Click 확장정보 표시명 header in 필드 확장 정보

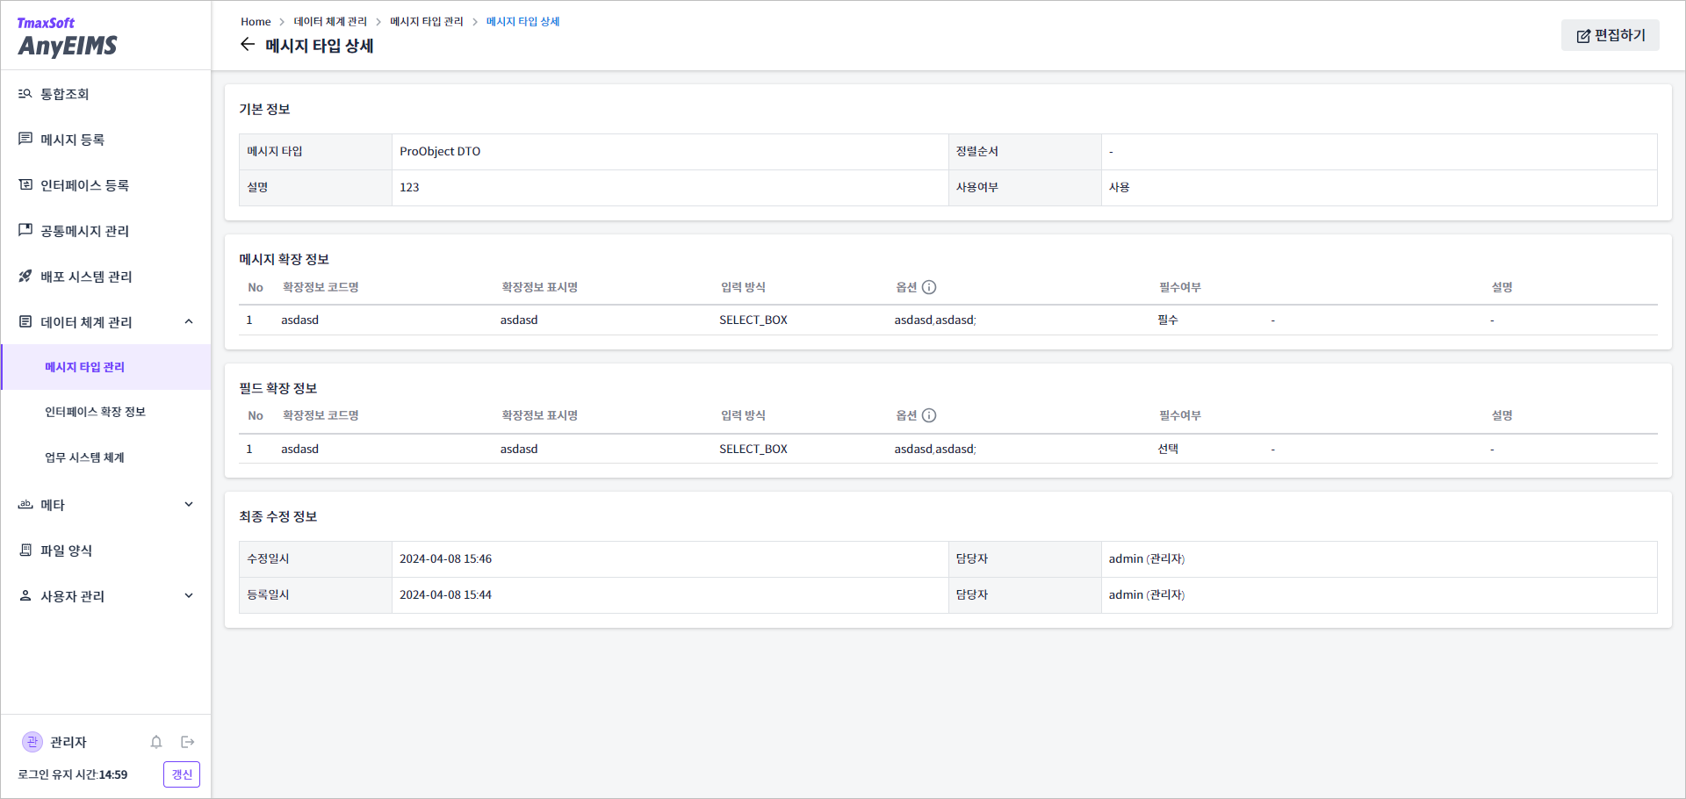click(539, 415)
